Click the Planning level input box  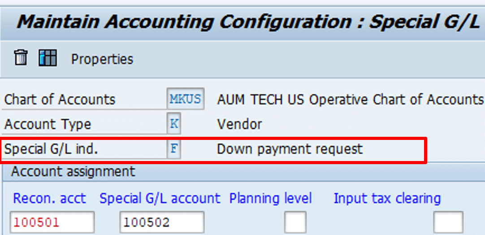(295, 222)
